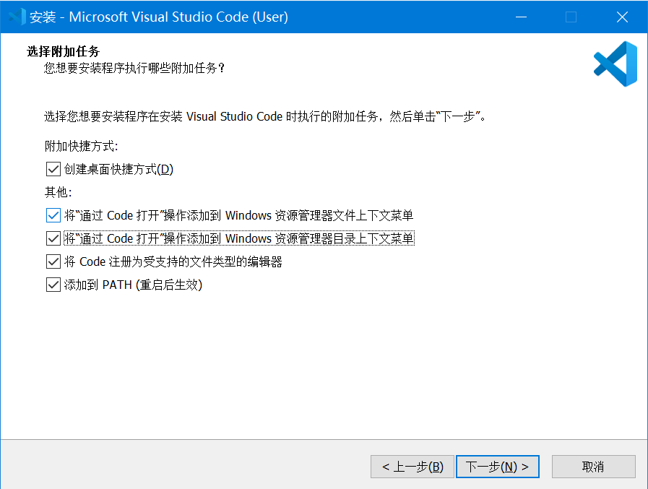Minimize the installer window
The height and width of the screenshot is (489, 648).
pyautogui.click(x=522, y=16)
